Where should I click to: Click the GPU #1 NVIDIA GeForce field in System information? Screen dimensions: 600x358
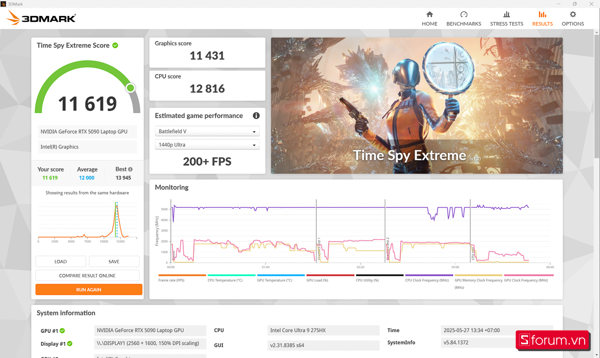point(150,330)
